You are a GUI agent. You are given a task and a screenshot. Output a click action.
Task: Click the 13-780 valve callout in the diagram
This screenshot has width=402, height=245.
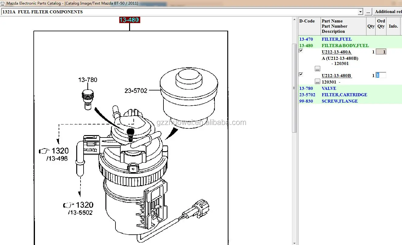tap(88, 80)
